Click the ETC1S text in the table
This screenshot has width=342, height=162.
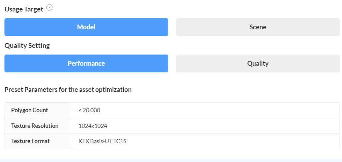[x=119, y=141]
